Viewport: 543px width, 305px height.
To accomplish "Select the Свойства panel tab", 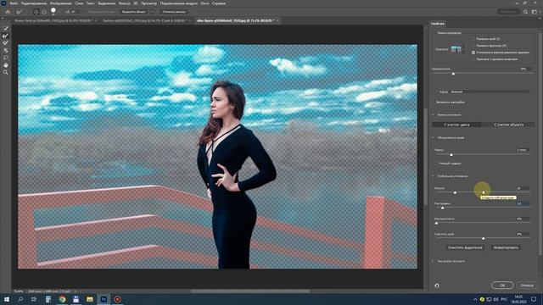I will point(438,24).
